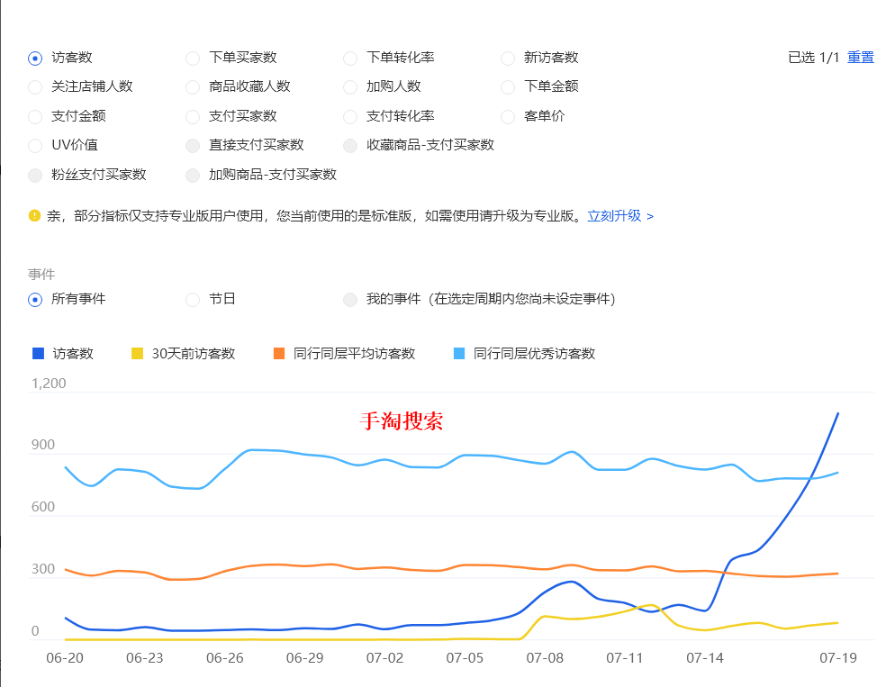Click the 07-14 axis date label
This screenshot has height=687, width=895.
[x=705, y=658]
